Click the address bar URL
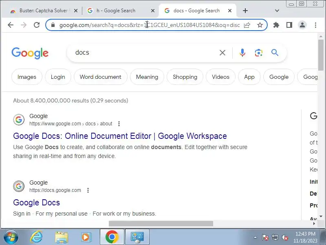326x245 pixels. [x=150, y=25]
